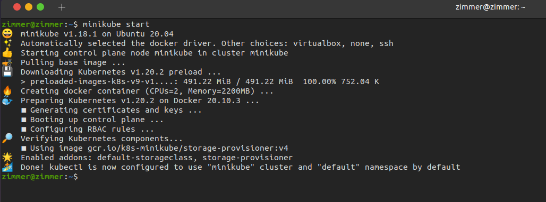Close the terminal window with red button
546x202 pixels.
16,7
